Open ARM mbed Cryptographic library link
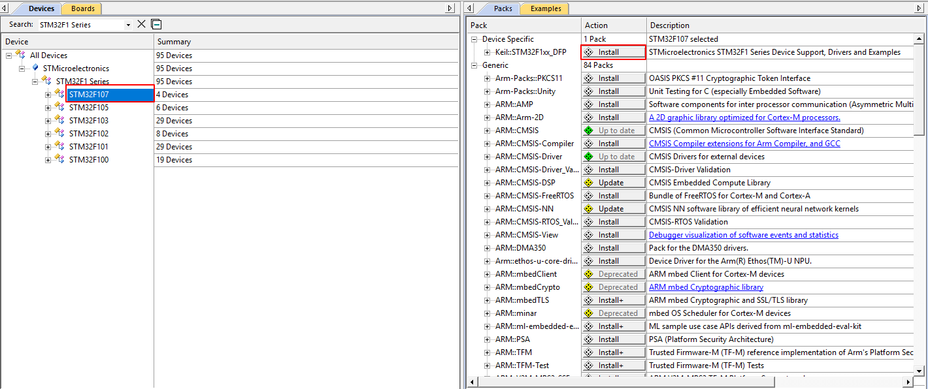The height and width of the screenshot is (389, 928). tap(706, 287)
